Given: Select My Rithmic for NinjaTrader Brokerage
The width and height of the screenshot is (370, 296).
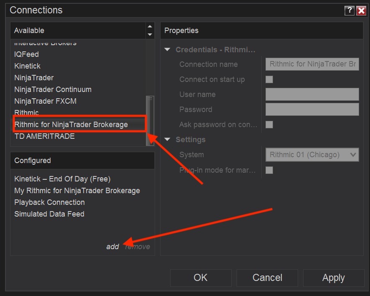Looking at the screenshot, I should (x=77, y=191).
